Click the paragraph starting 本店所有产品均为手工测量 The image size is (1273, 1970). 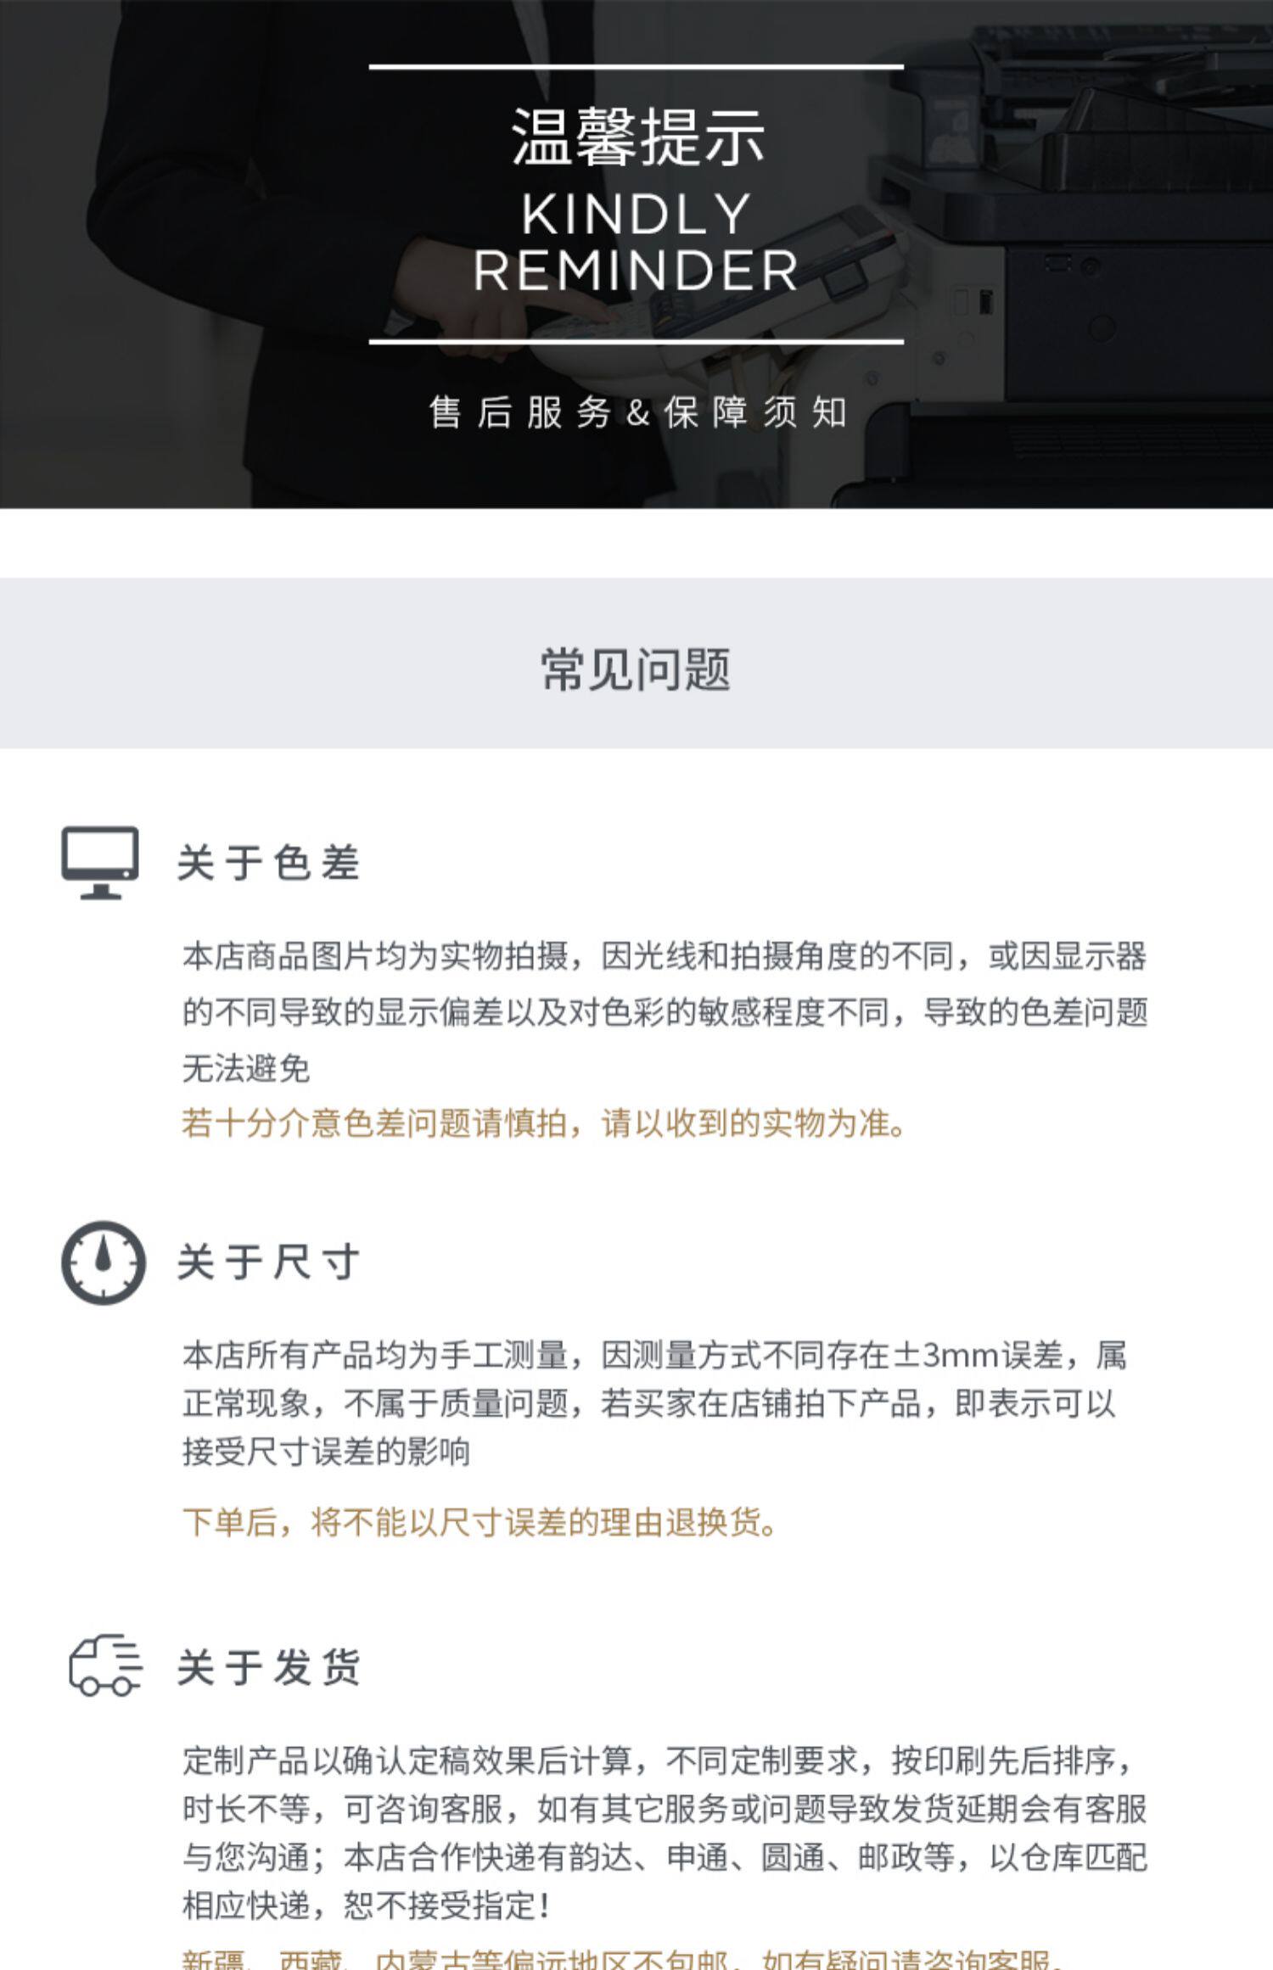tap(654, 1403)
